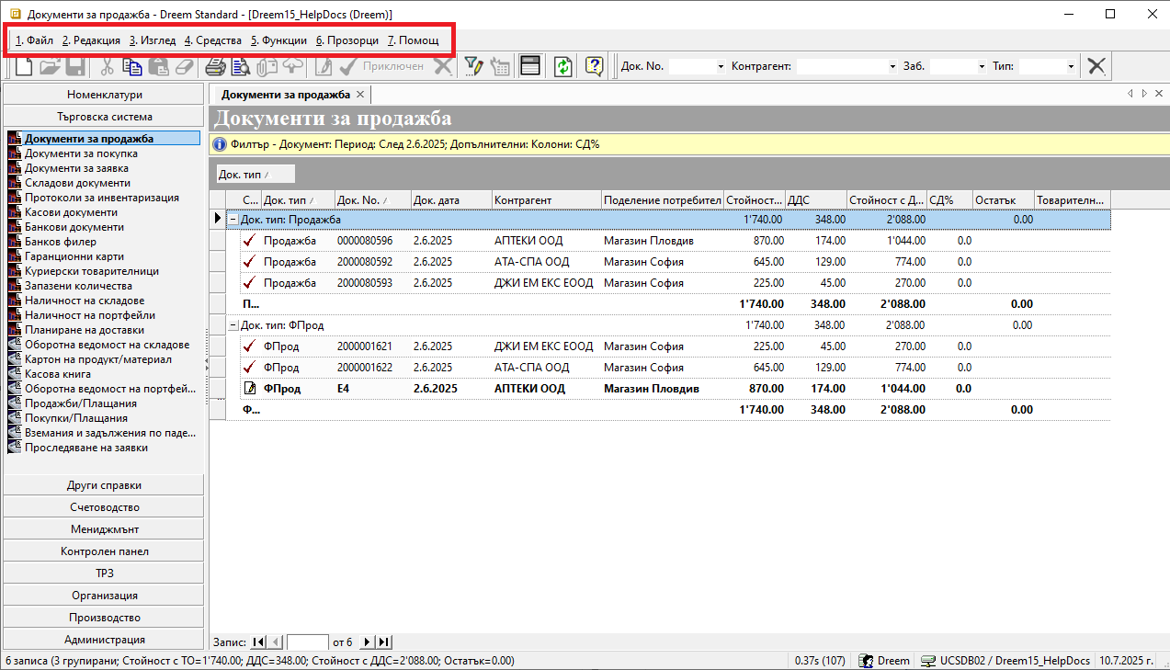Screen dimensions: 1170x670
Task: Go to the previous record
Action: pyautogui.click(x=274, y=642)
